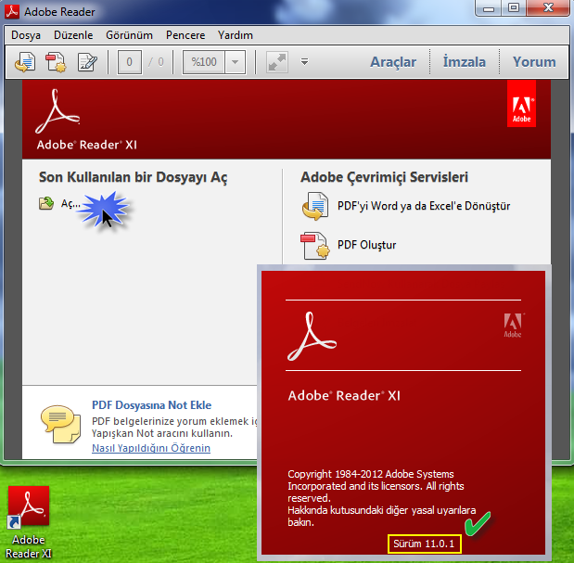
Task: Click the Adobe Reader XI banner logo
Action: coord(86,120)
